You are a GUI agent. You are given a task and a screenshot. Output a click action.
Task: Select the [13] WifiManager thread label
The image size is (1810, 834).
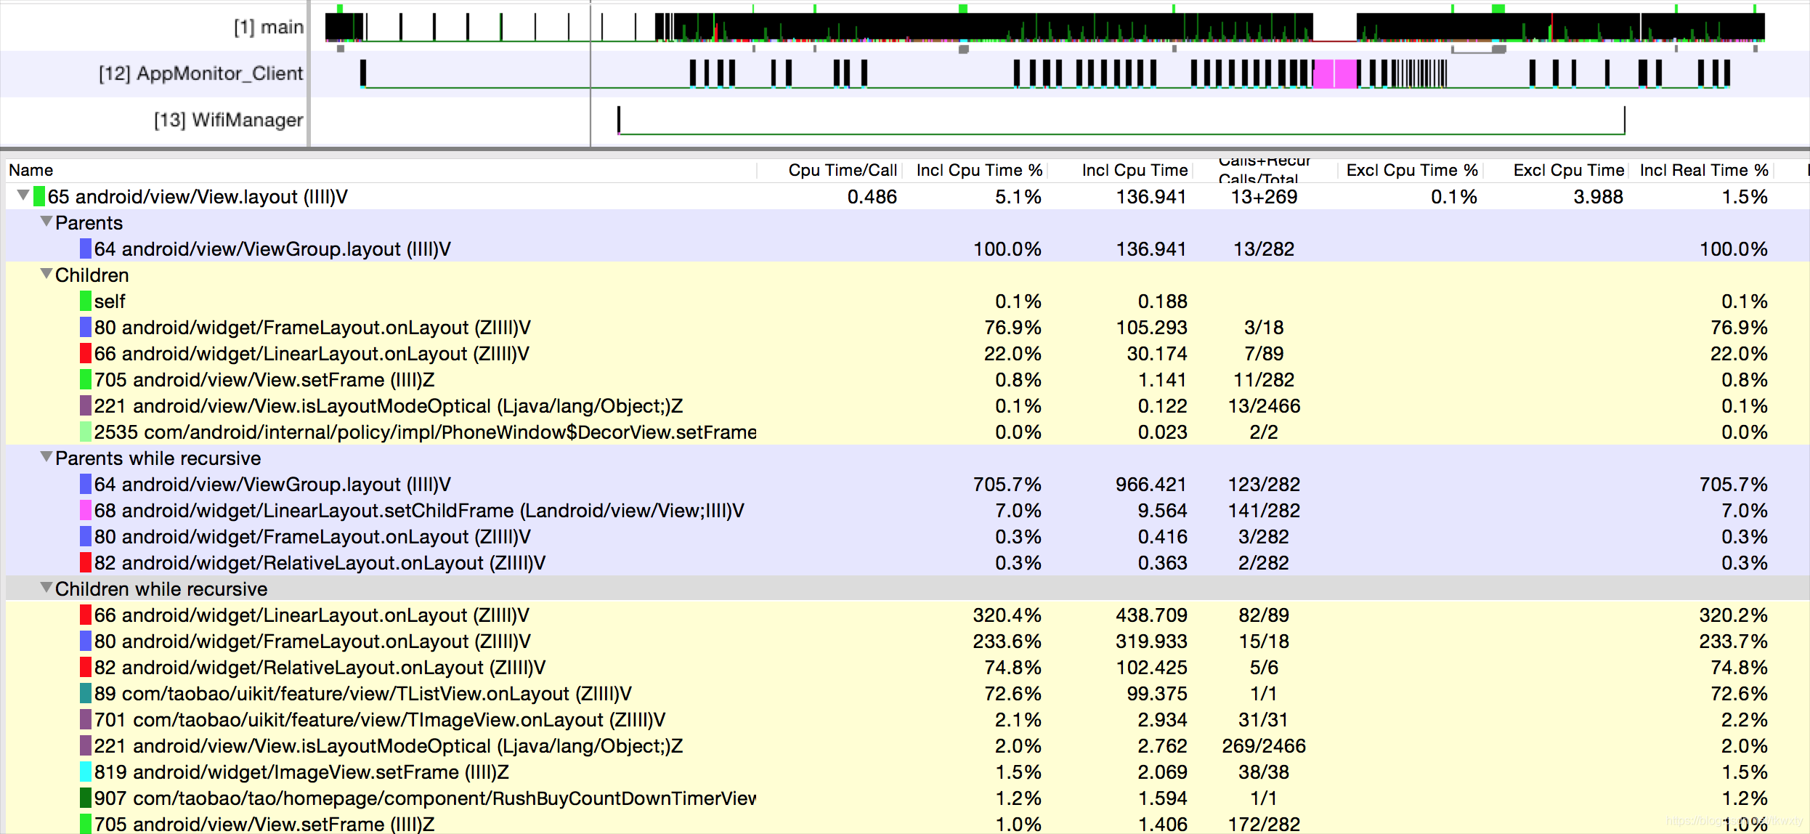[x=228, y=120]
